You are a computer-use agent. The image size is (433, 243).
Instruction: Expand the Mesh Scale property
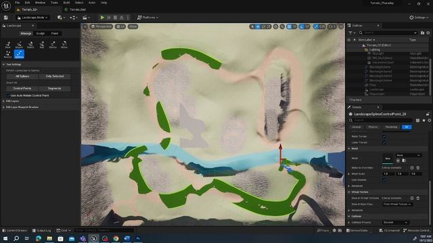(x=349, y=174)
